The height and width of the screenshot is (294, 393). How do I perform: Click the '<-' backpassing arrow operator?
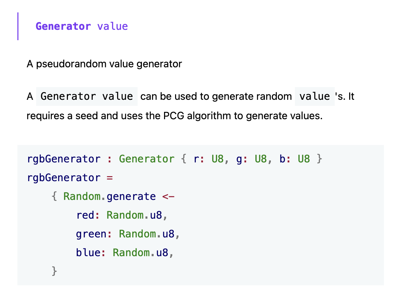coord(168,197)
